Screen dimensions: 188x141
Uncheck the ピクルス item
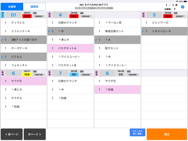coord(24,57)
